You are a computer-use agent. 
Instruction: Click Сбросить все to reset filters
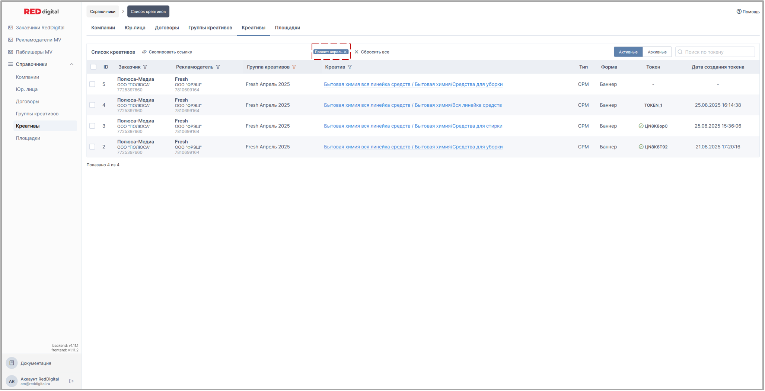point(372,52)
